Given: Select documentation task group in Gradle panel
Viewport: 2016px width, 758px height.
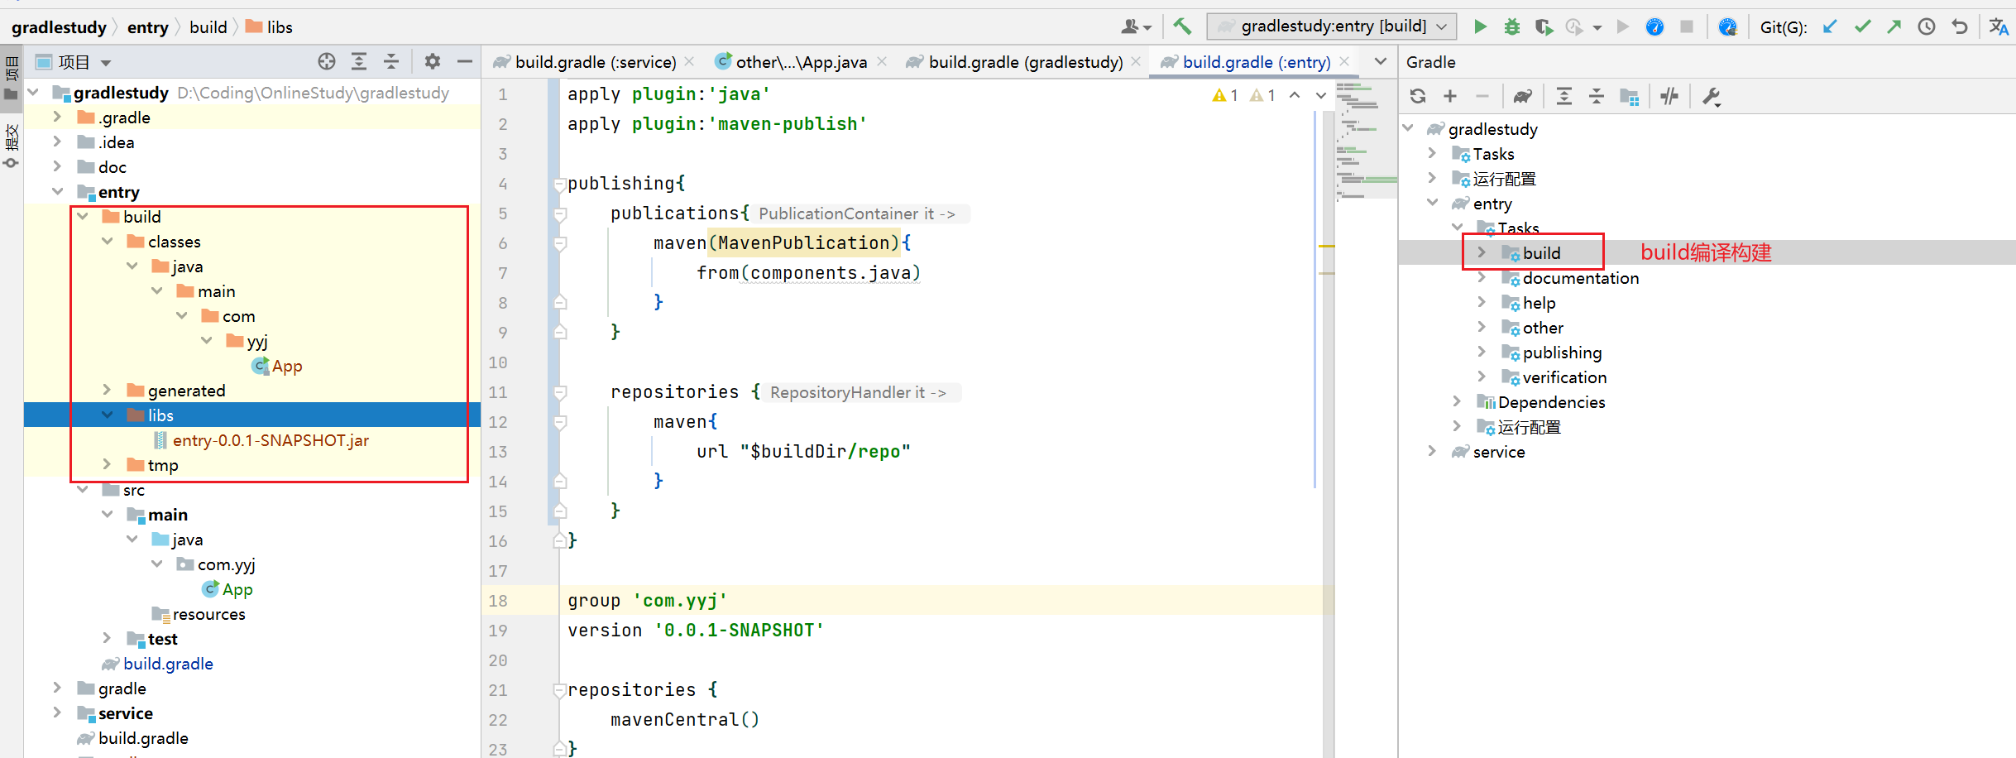Looking at the screenshot, I should pos(1580,278).
